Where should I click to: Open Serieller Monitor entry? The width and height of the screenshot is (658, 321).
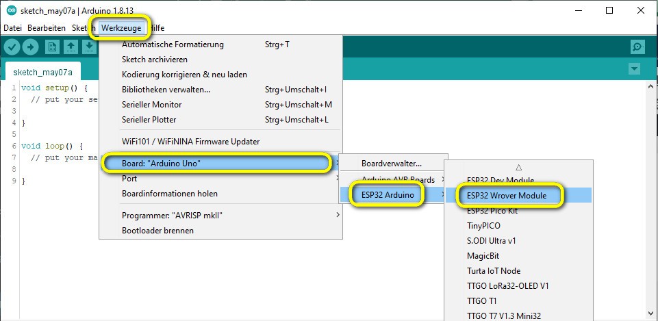click(x=220, y=105)
